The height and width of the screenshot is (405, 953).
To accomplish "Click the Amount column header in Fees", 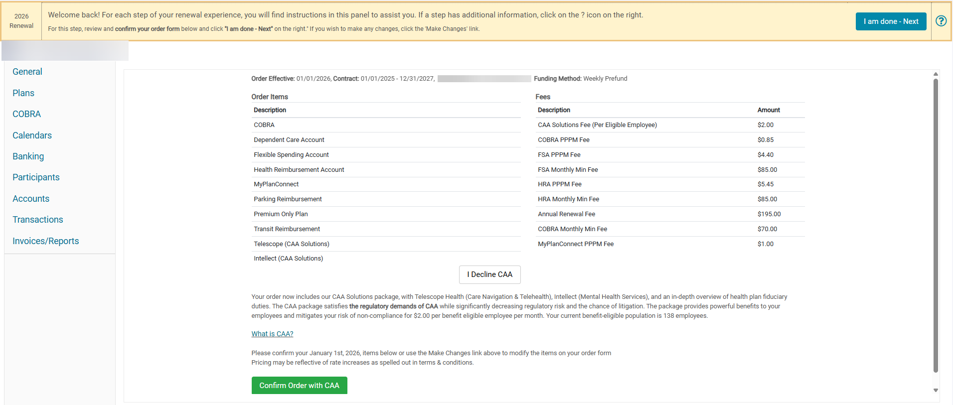I will [769, 110].
